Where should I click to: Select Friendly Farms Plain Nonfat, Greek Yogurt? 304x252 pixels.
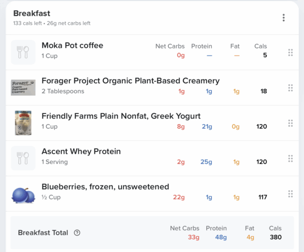(x=121, y=116)
